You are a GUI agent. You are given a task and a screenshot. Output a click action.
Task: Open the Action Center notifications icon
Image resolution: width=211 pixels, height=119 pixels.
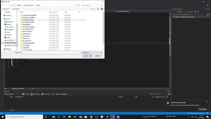207,117
